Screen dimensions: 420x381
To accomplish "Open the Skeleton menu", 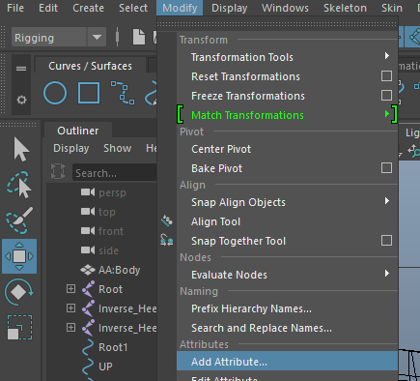I will [x=345, y=8].
